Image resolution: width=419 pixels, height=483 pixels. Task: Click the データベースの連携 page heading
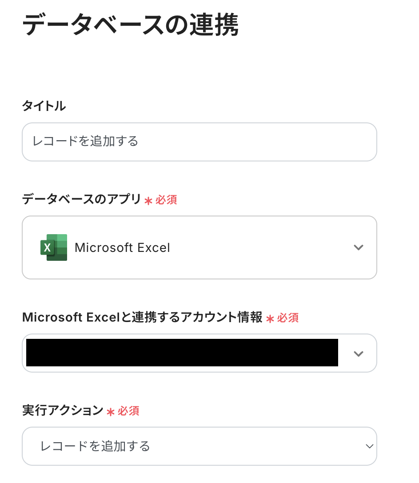click(130, 25)
